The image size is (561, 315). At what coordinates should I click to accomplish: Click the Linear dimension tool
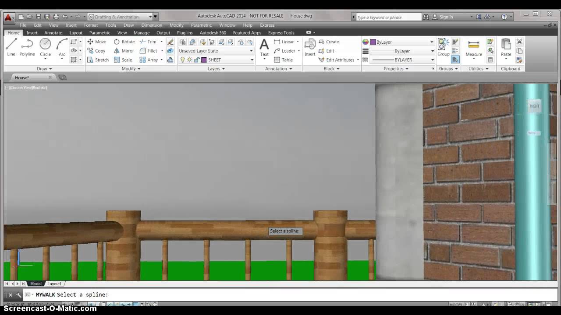(284, 42)
